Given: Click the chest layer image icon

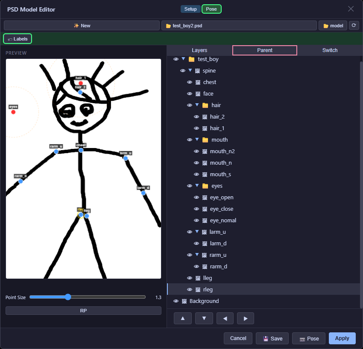Looking at the screenshot, I should tap(198, 82).
